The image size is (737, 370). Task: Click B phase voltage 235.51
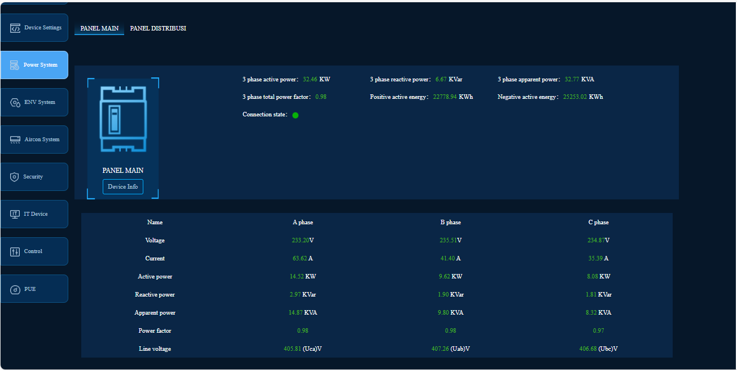[448, 241]
